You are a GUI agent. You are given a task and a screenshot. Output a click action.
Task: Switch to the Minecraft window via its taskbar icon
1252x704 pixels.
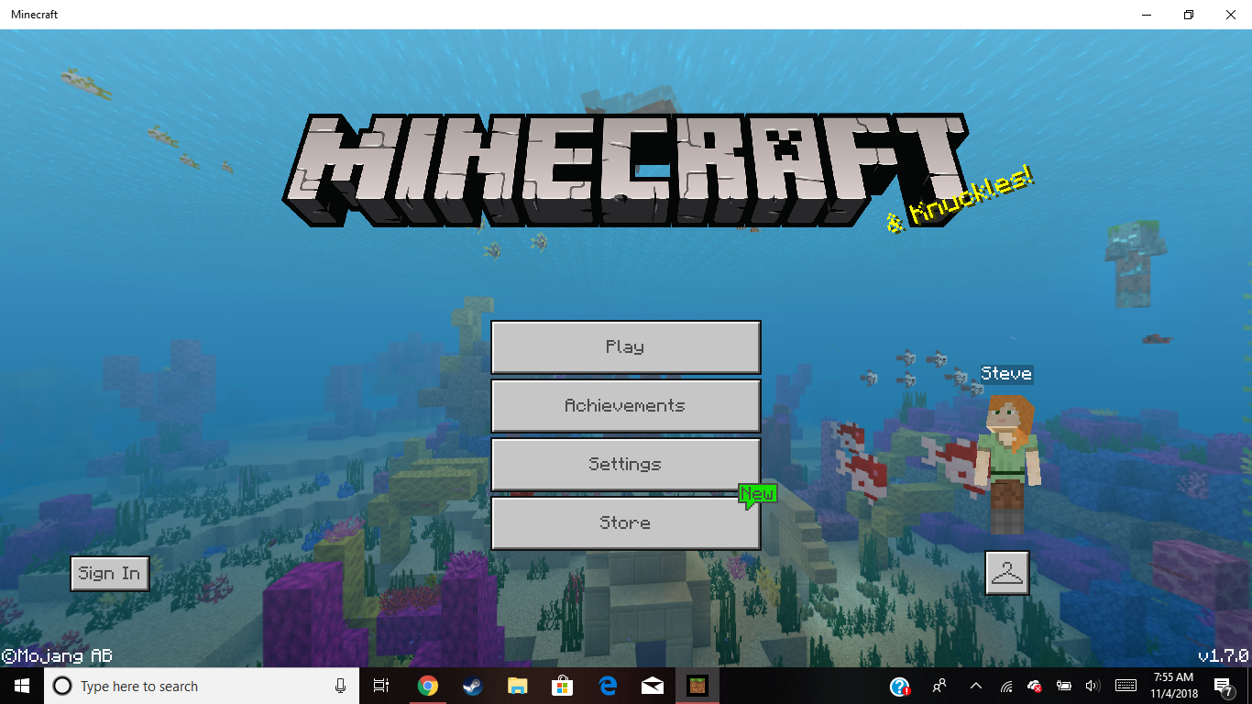[698, 686]
